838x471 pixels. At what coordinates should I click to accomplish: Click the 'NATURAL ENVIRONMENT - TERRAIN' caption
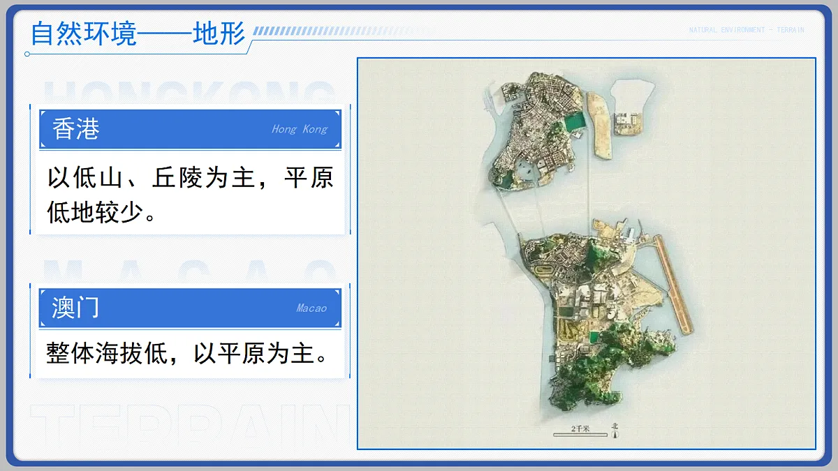747,30
